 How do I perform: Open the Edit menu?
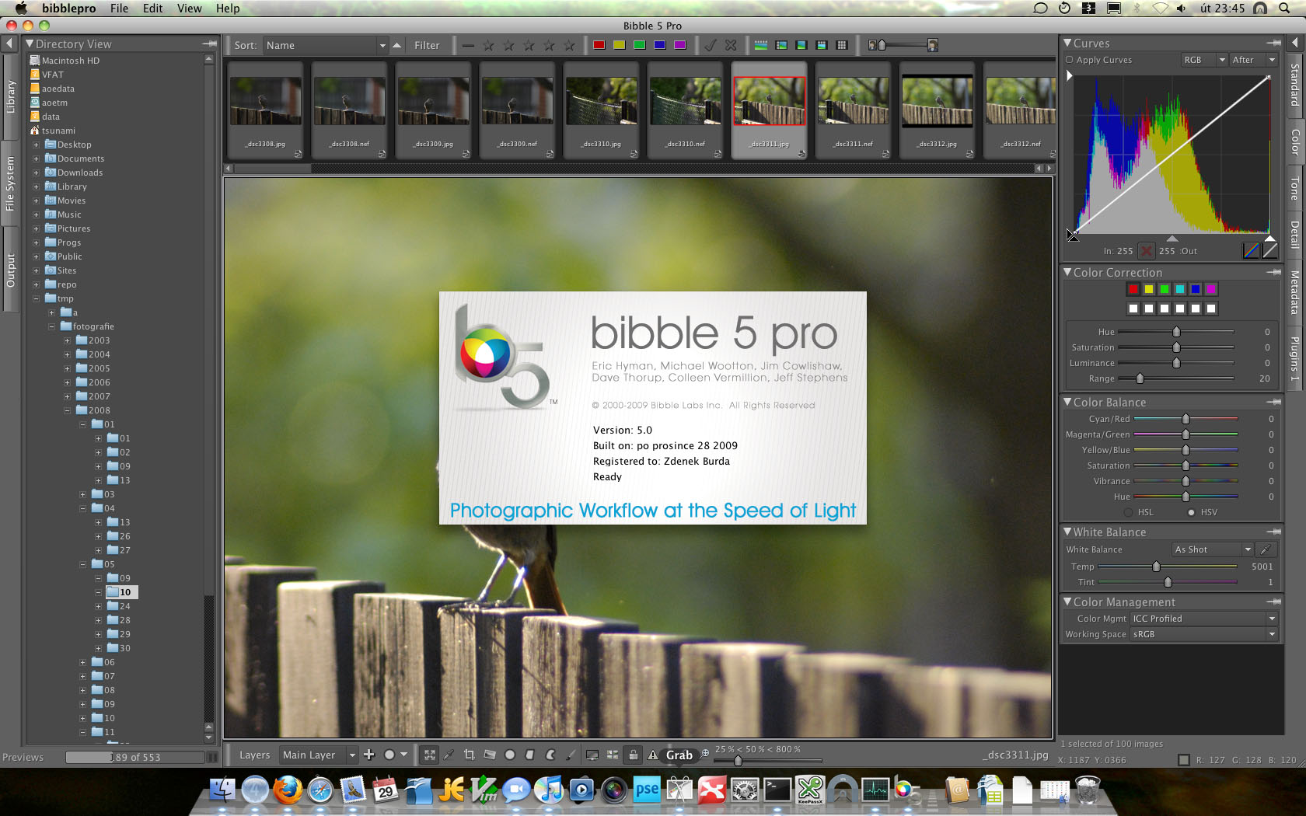coord(152,8)
